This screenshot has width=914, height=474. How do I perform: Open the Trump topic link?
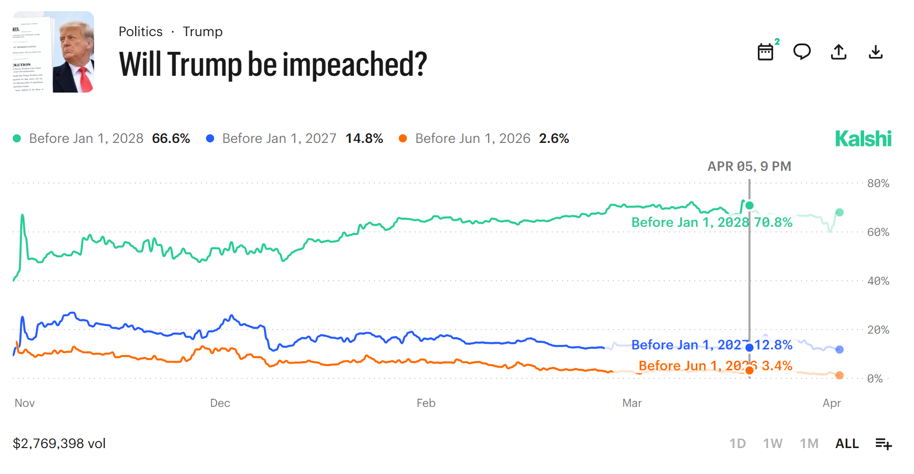[203, 31]
